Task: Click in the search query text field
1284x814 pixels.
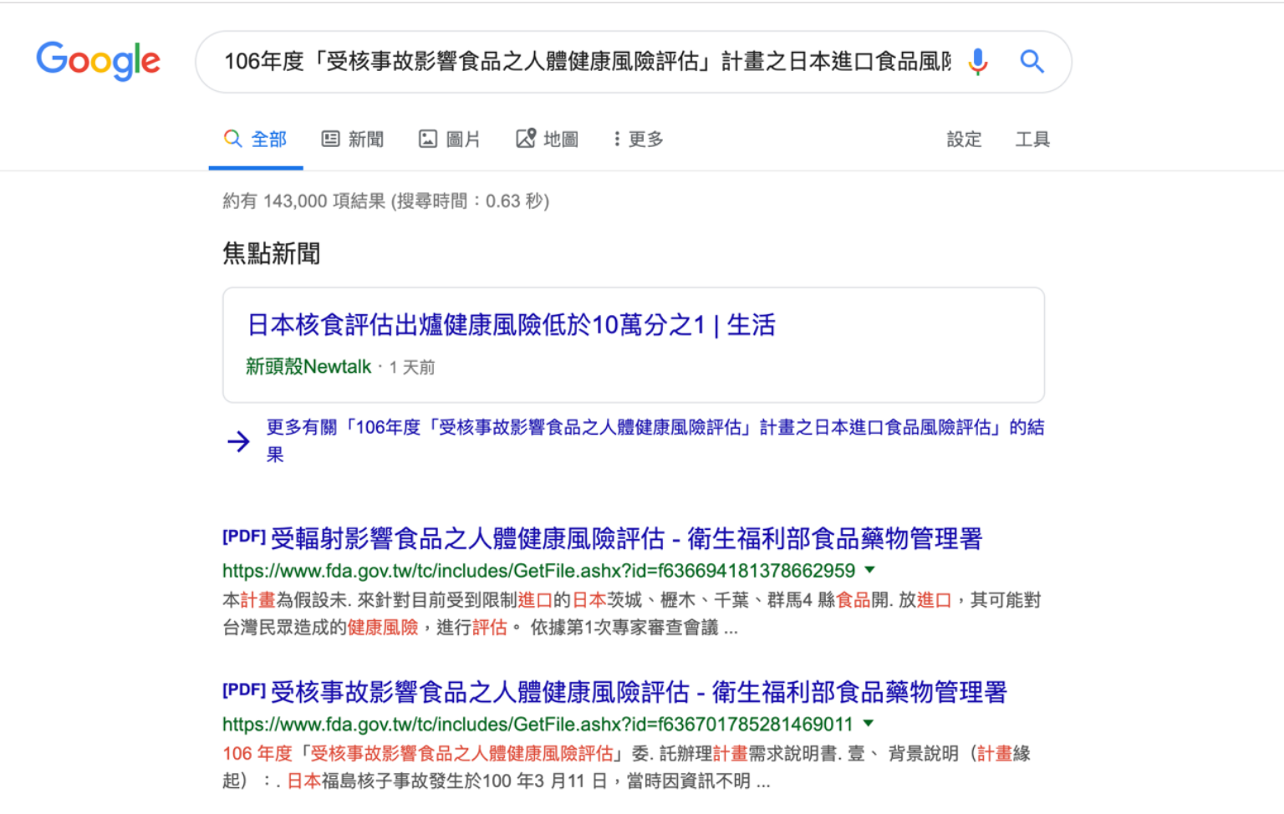Action: click(x=585, y=62)
